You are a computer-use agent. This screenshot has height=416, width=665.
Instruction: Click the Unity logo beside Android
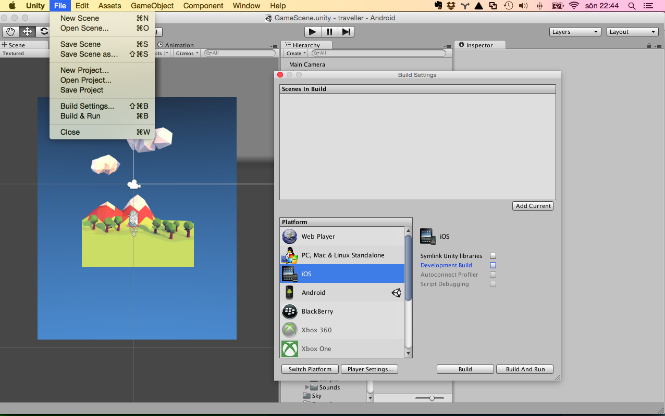pyautogui.click(x=397, y=293)
